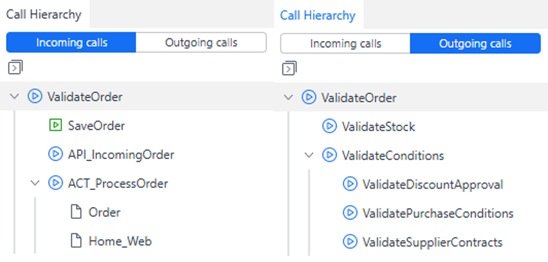The height and width of the screenshot is (262, 548).
Task: Select Outgoing calls in the right panel
Action: [x=475, y=44]
